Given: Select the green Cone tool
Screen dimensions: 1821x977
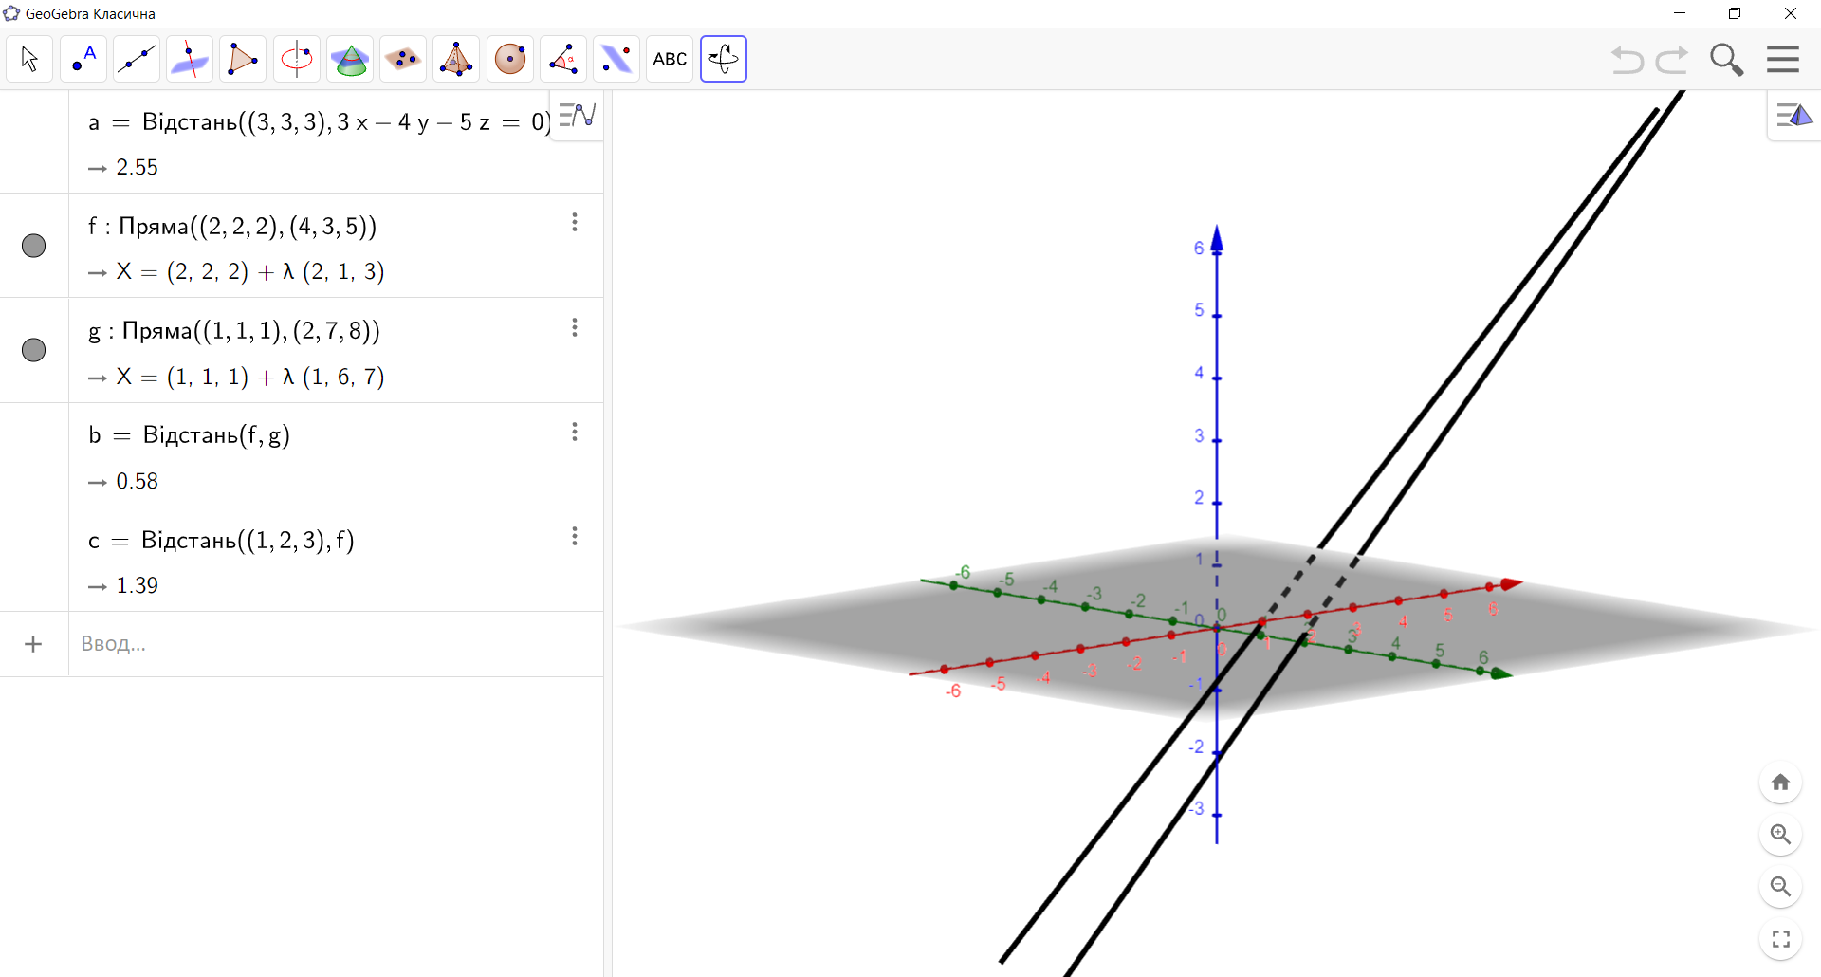Looking at the screenshot, I should point(350,58).
